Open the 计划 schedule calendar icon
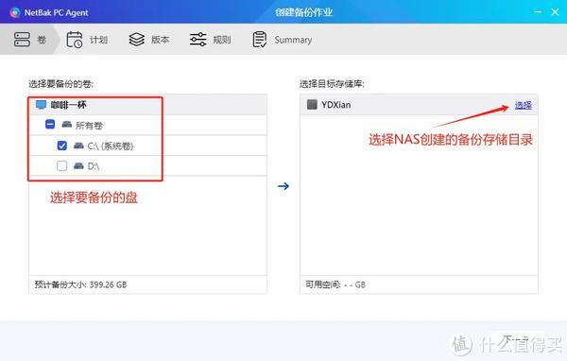This screenshot has width=567, height=361. [x=75, y=40]
